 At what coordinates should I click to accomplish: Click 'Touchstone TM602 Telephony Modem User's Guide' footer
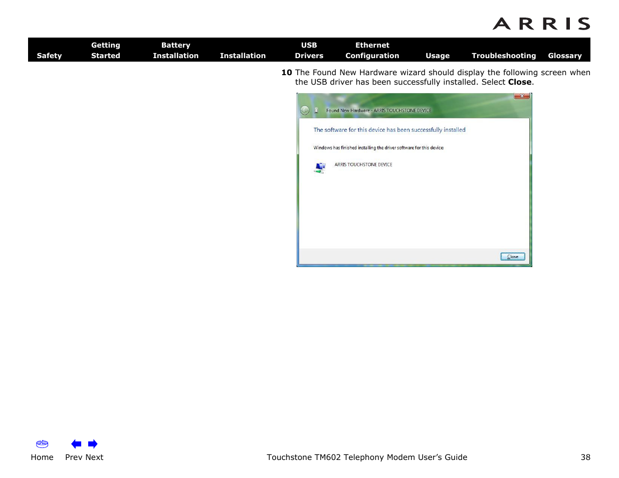(x=367, y=457)
